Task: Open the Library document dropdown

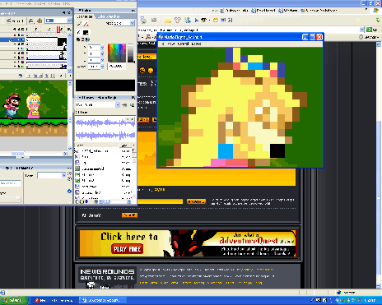Action: (x=118, y=105)
